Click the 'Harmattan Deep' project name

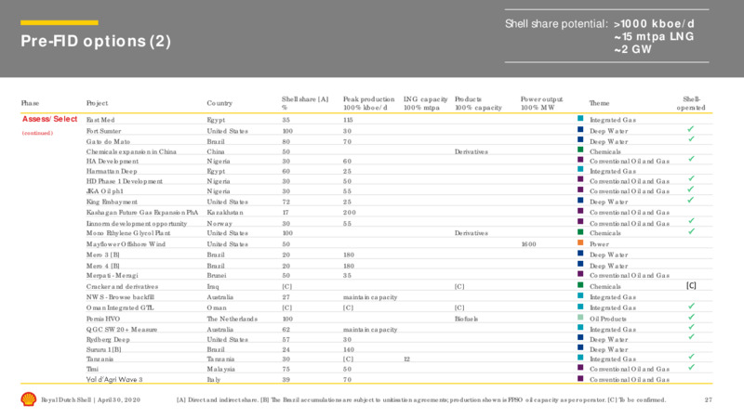(112, 172)
